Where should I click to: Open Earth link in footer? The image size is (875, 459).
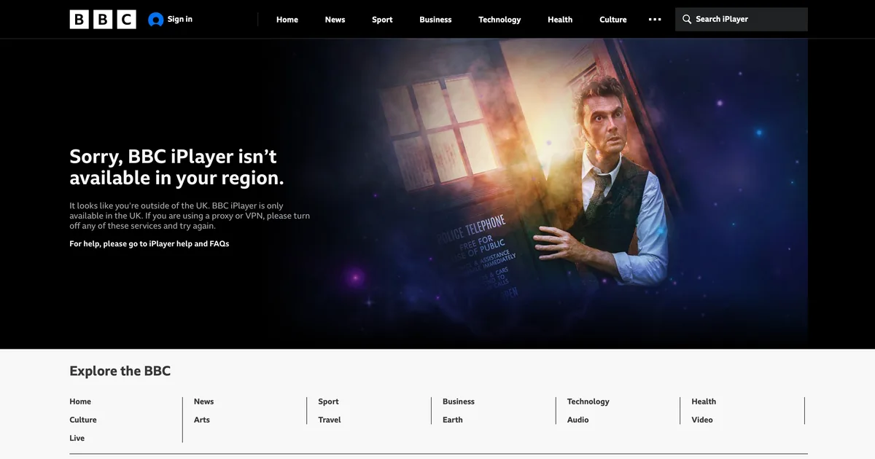click(453, 420)
